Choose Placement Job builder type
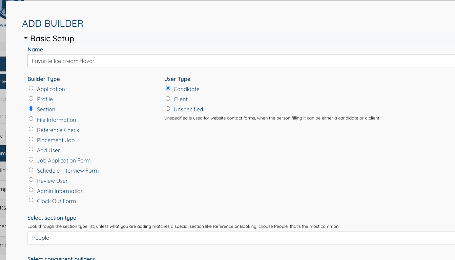 pos(31,139)
